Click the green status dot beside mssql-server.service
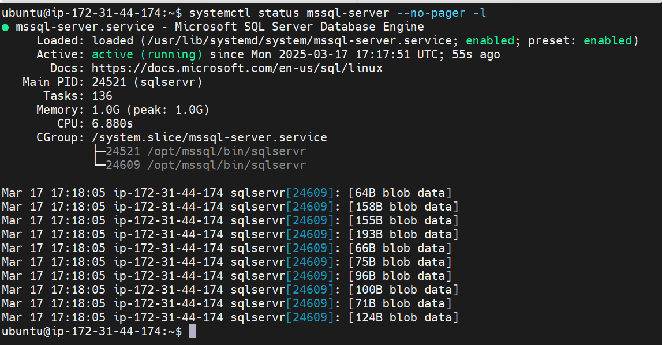The image size is (662, 345). pos(6,28)
